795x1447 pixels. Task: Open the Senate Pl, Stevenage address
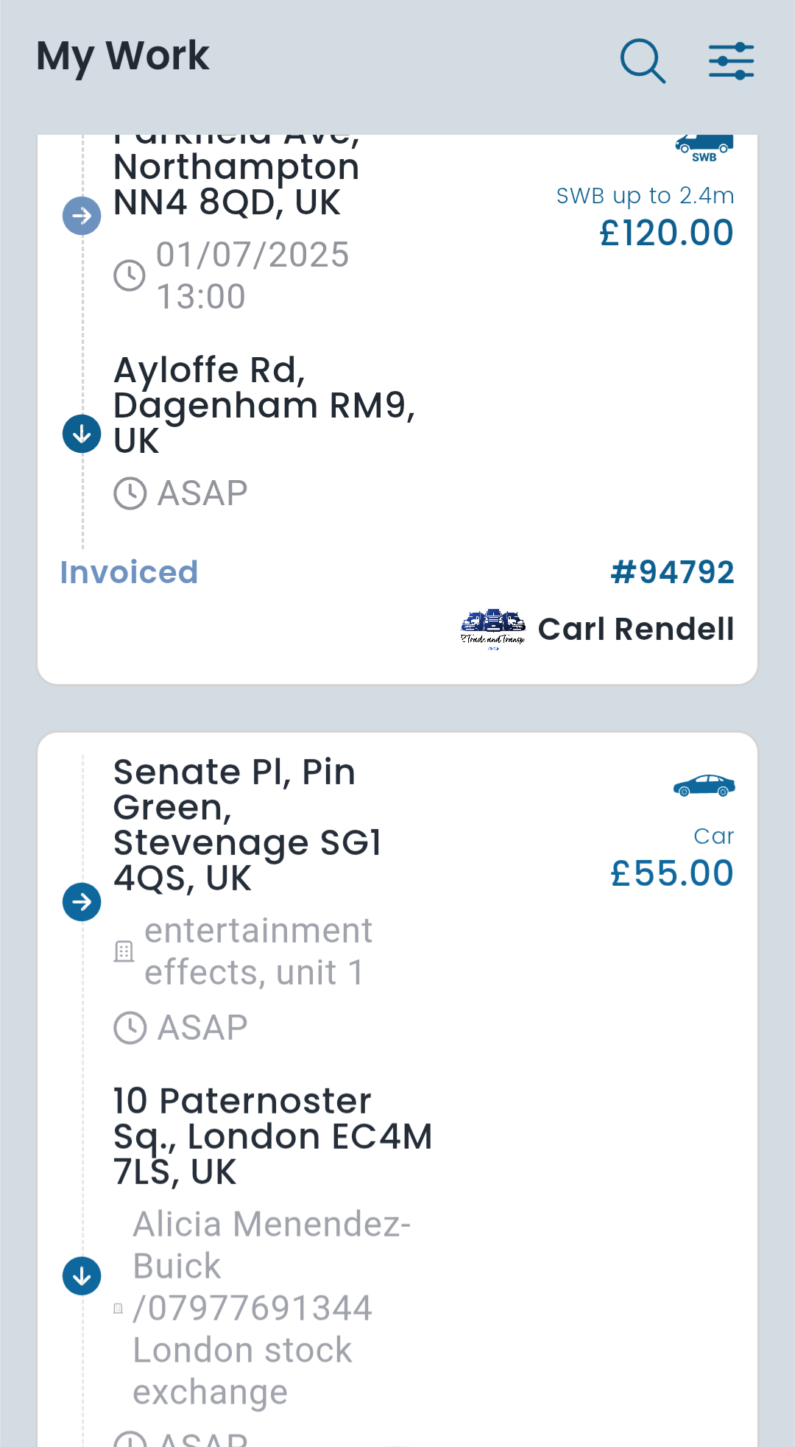(x=247, y=825)
